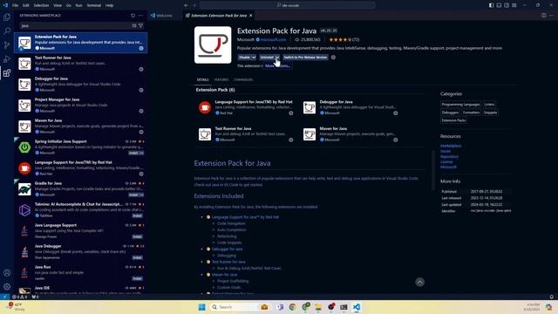Screen dimensions: 558x314
Task: Select Debugger for Java in extensions list
Action: (81, 85)
